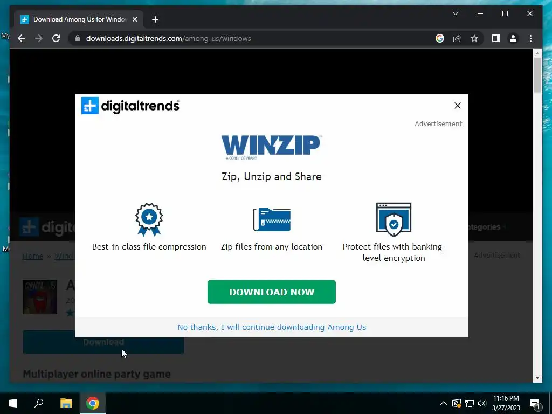Click the shield encryption icon
Screen dimensions: 552x414
click(394, 219)
